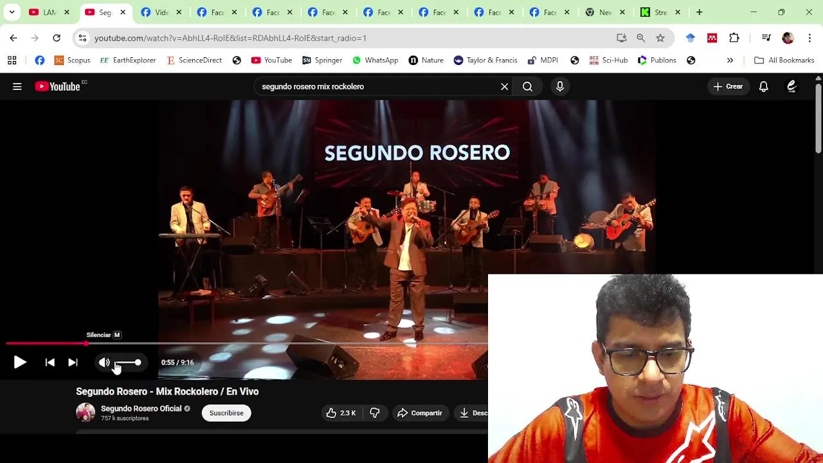The width and height of the screenshot is (823, 463).
Task: Show more bookmarks with double chevron
Action: point(730,60)
